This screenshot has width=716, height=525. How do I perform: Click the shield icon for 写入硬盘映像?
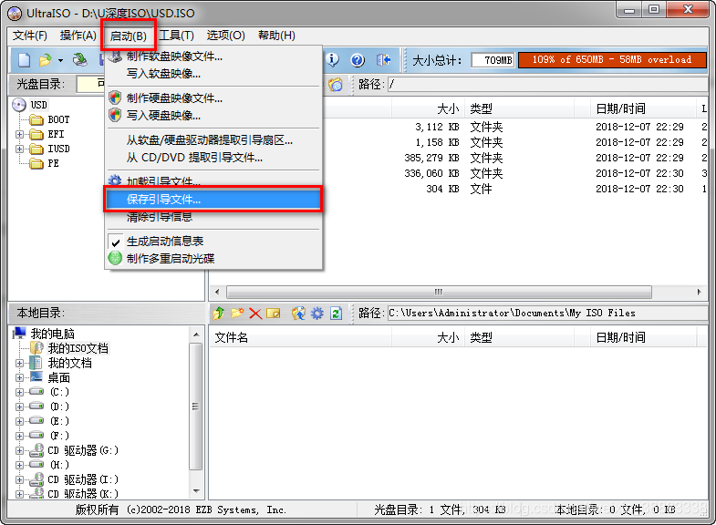(115, 115)
